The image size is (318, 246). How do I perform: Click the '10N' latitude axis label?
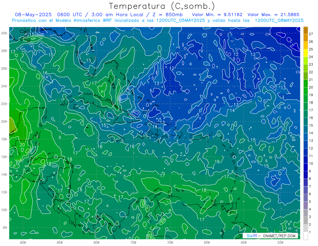coord(4,210)
